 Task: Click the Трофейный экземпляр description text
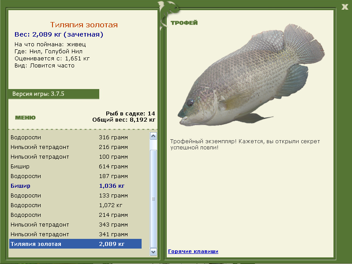click(245, 145)
